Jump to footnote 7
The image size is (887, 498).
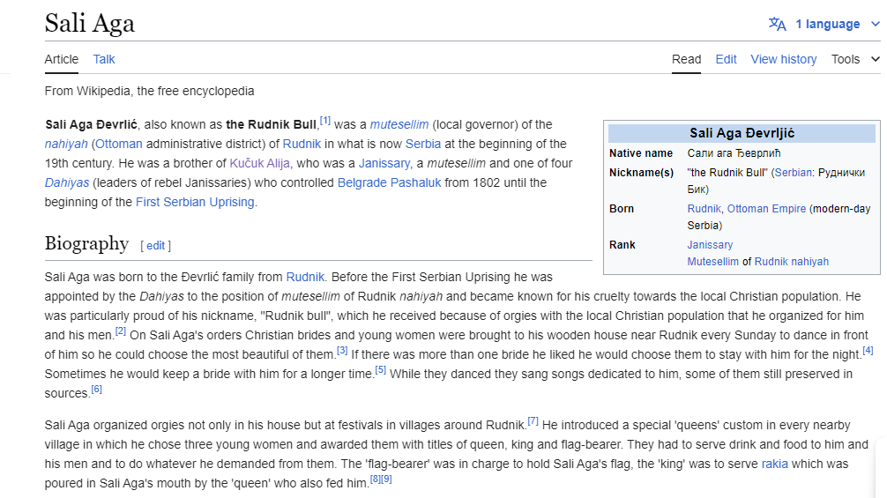point(533,420)
